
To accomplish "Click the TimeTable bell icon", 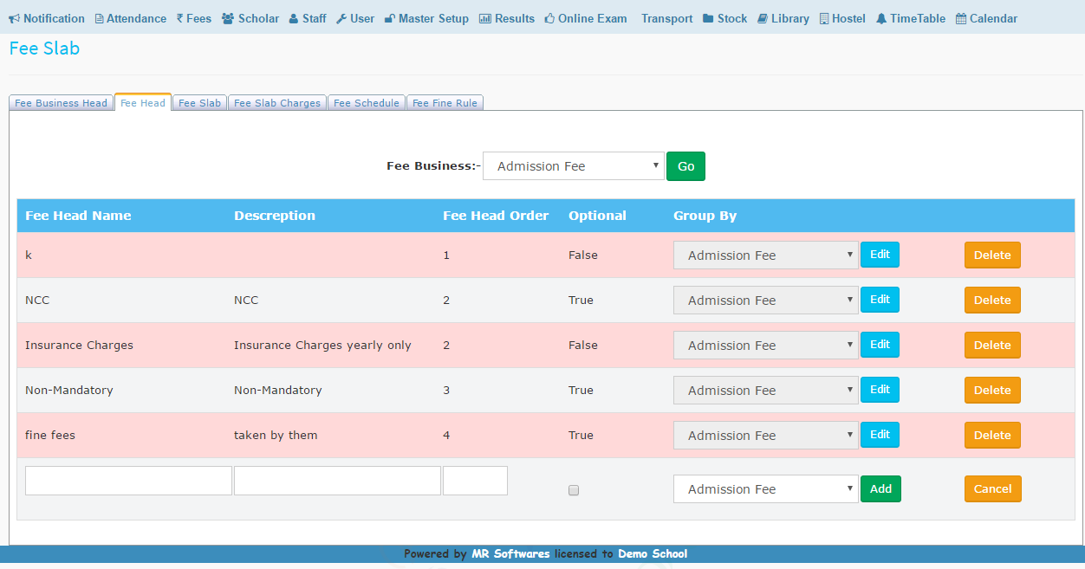I will (x=880, y=19).
